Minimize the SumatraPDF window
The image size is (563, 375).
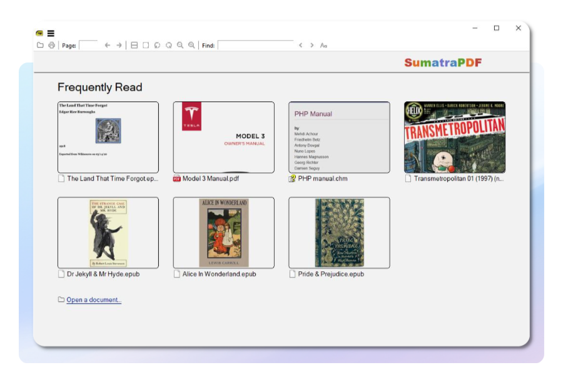coord(475,28)
